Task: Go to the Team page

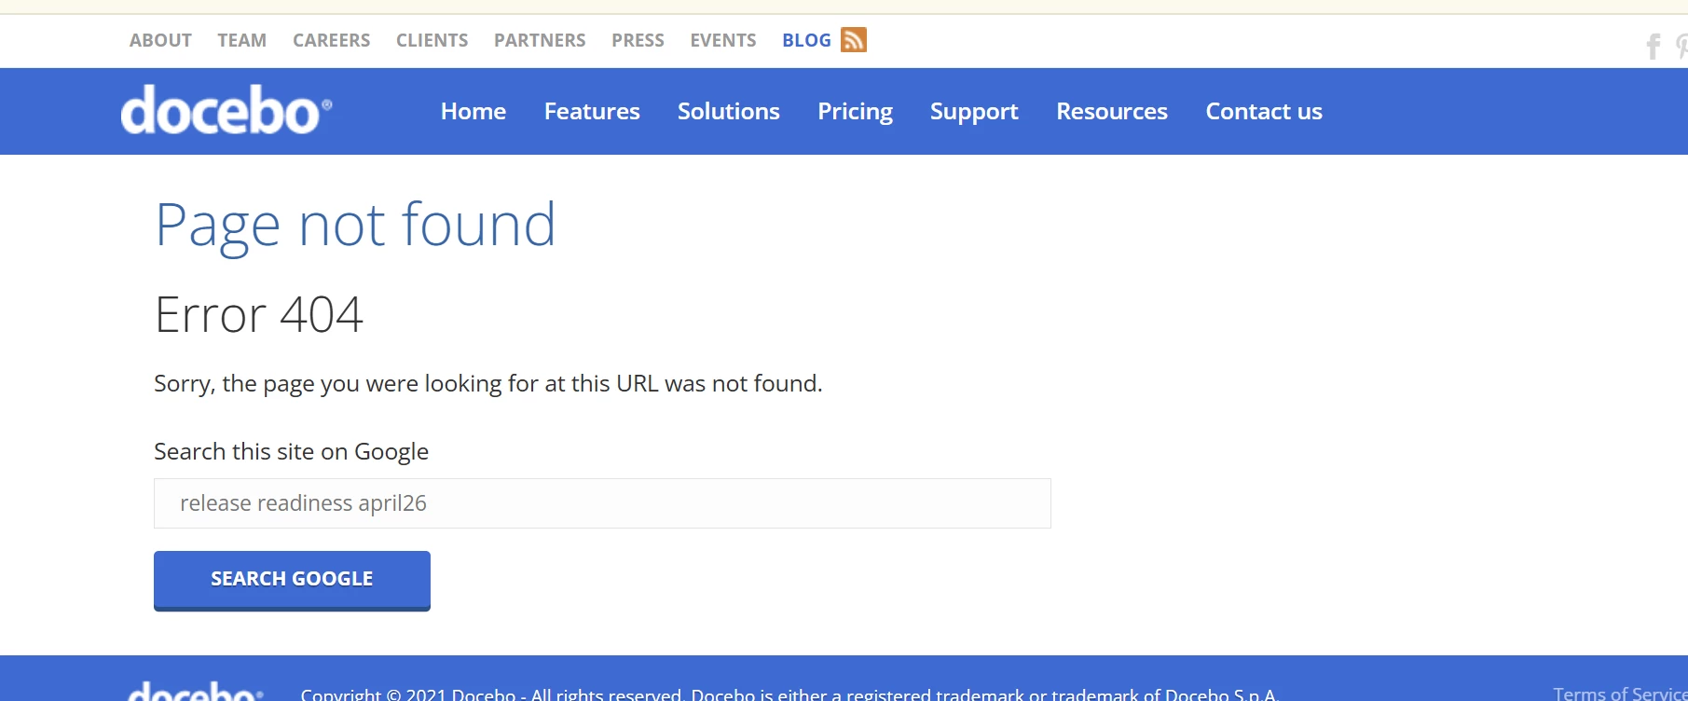Action: 242,40
